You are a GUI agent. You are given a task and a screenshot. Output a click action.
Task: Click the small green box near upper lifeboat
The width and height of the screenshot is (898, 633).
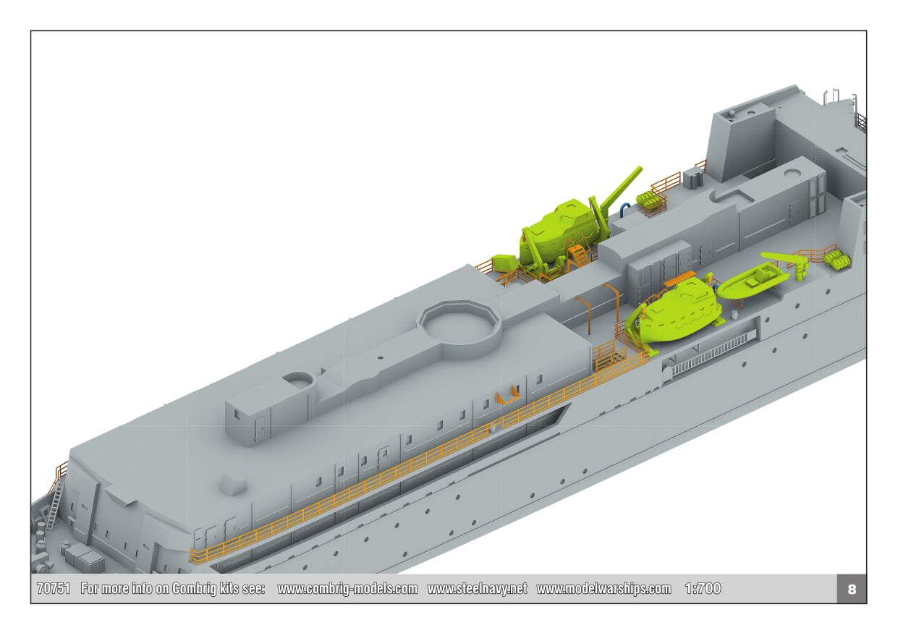503,263
